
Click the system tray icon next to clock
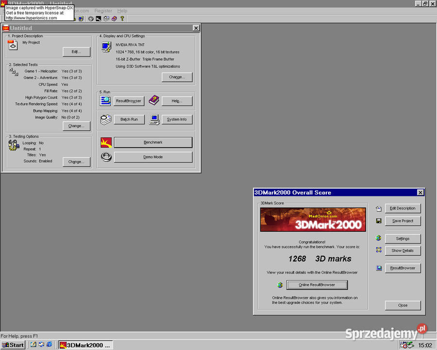coord(410,345)
